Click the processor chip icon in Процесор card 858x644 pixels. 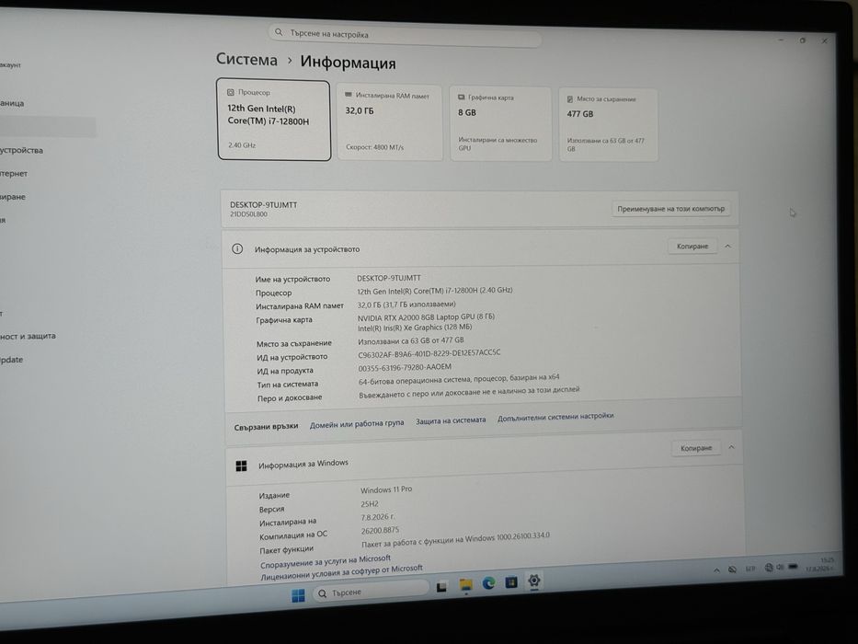(231, 93)
